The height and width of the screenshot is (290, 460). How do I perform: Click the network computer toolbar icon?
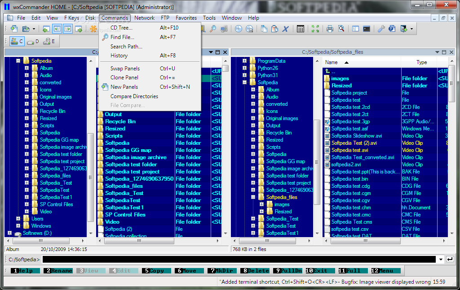(x=224, y=29)
